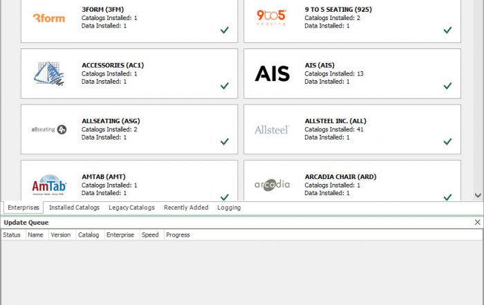Switch to the Recently Added tab
The image size is (484, 305).
[186, 207]
